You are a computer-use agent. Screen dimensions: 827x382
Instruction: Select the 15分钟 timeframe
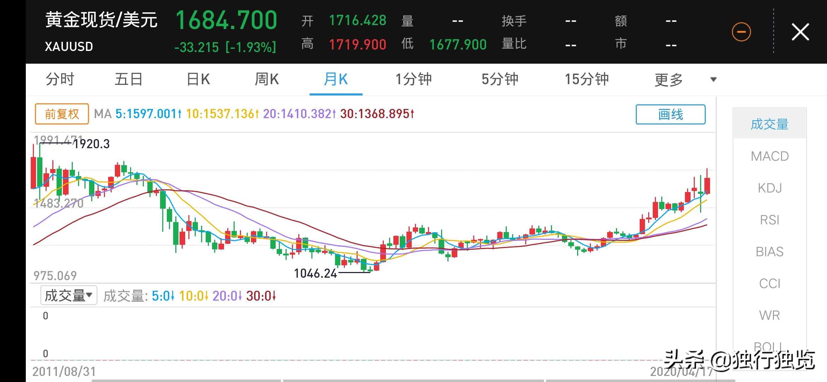coord(587,80)
